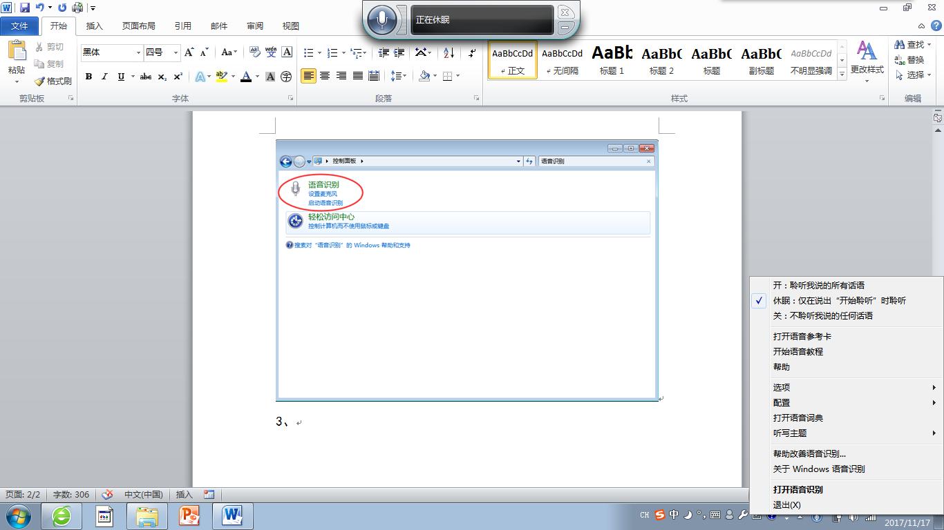This screenshot has width=944, height=530.
Task: Click the Undo arrow icon
Action: [40, 8]
